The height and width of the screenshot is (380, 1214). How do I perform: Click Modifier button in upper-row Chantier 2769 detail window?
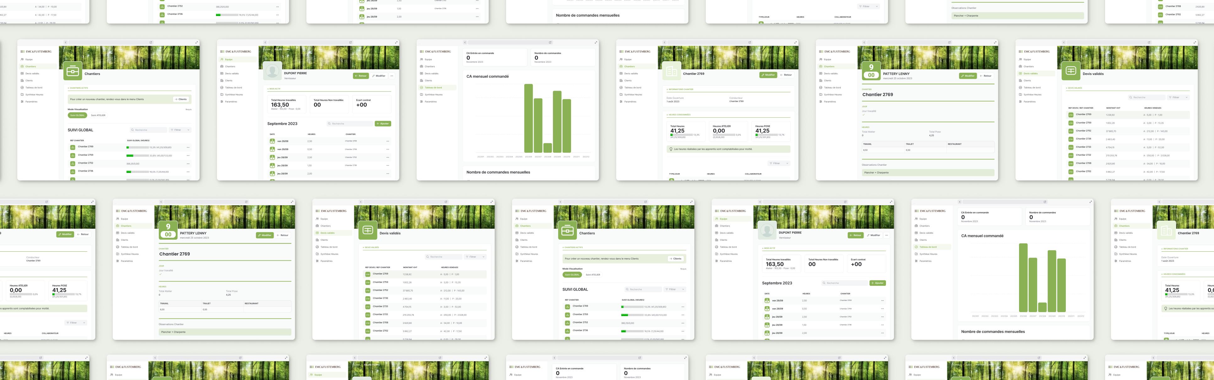coord(768,75)
